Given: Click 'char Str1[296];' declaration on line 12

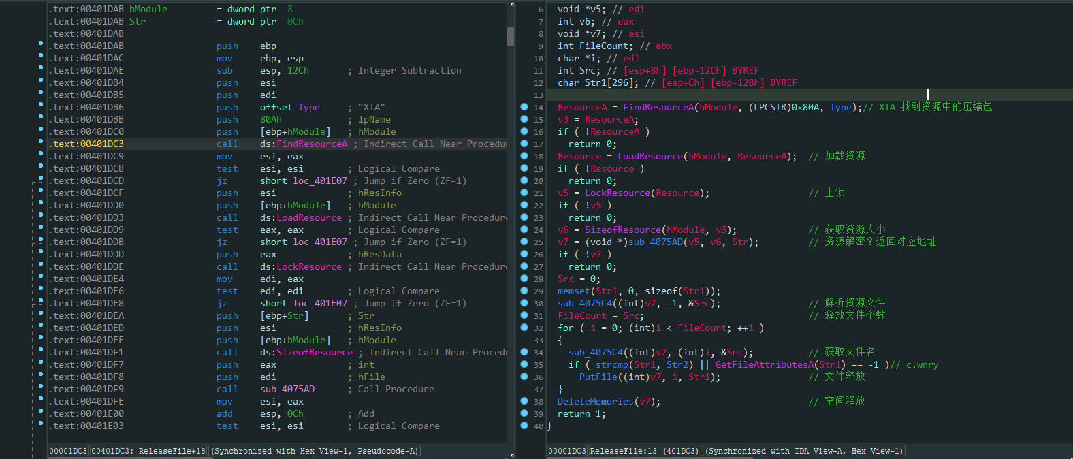Looking at the screenshot, I should click(598, 82).
